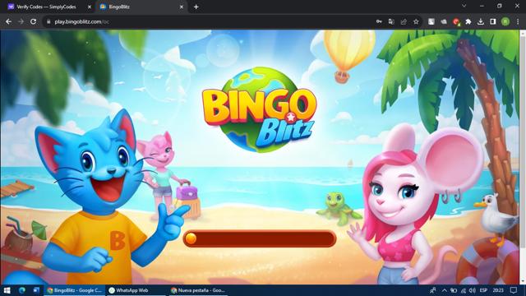The width and height of the screenshot is (526, 296).
Task: Open the red extension with green badge
Action: (456, 22)
